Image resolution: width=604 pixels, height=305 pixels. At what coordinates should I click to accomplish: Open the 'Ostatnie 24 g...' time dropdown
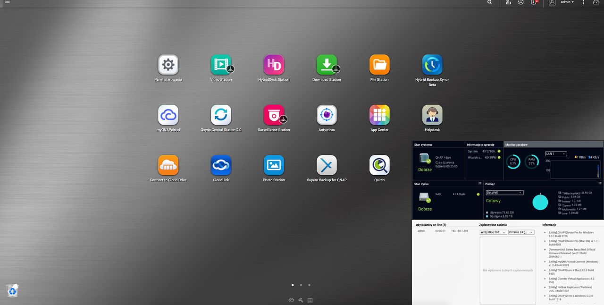pyautogui.click(x=521, y=232)
